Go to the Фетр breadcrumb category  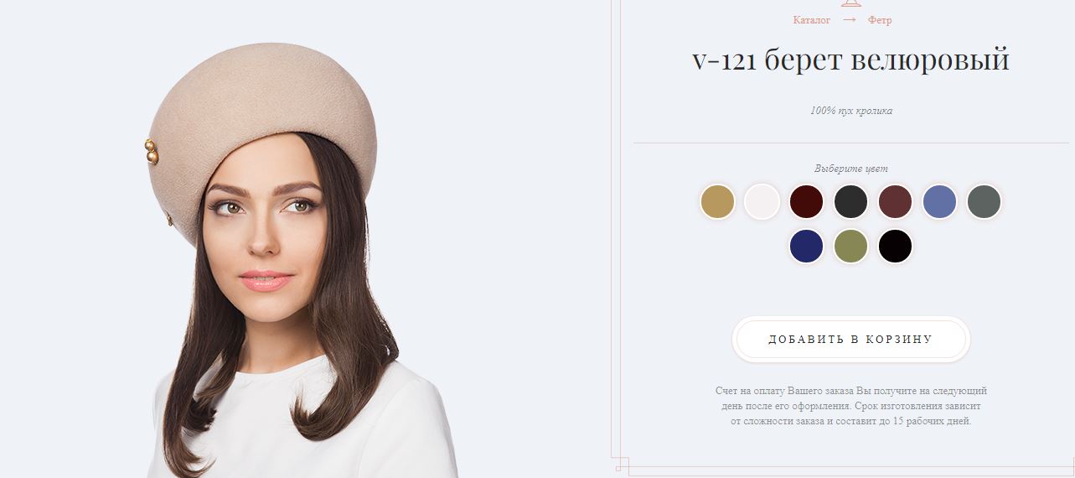tap(880, 20)
